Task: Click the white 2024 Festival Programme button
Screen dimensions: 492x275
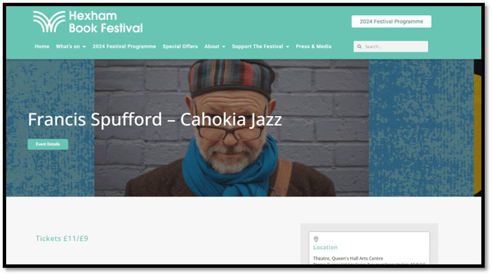Action: pyautogui.click(x=391, y=21)
